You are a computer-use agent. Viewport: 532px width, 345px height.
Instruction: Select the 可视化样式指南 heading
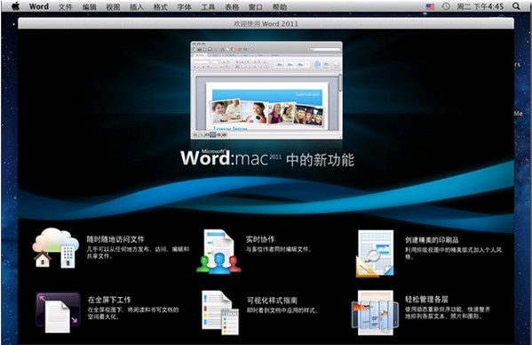[272, 301]
